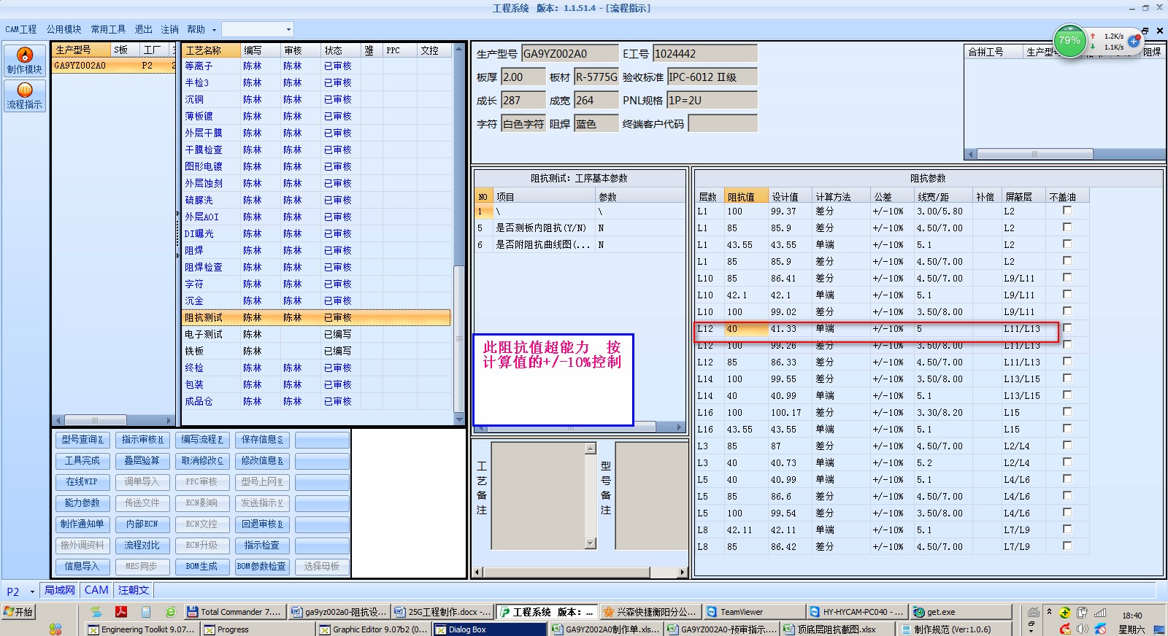
Task: Click process list scroll-up arrow
Action: coord(459,49)
